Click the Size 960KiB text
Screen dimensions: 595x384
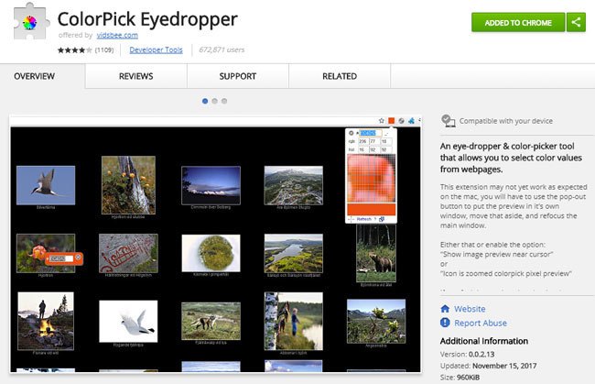point(460,378)
